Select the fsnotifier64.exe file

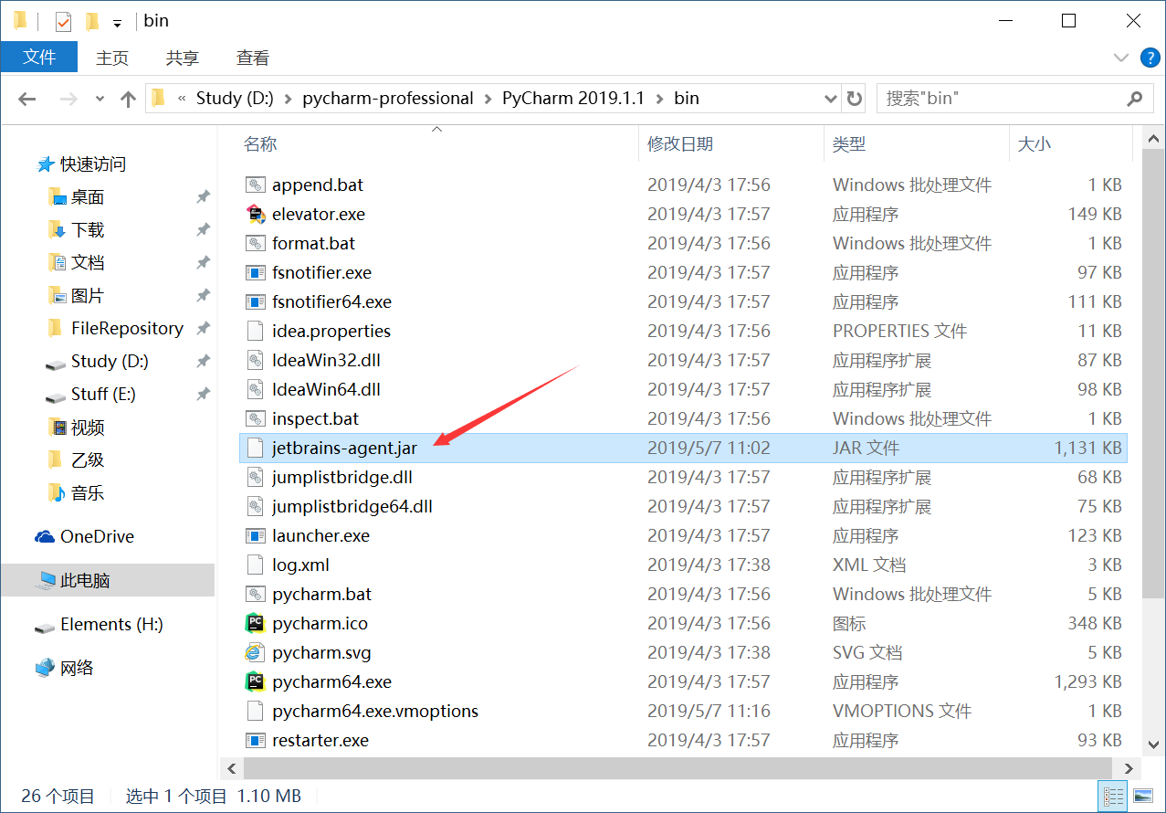(683, 301)
